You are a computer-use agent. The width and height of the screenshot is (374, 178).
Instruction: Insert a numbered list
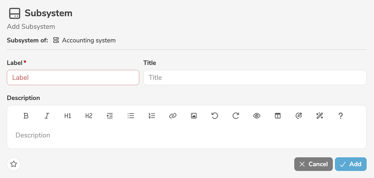(152, 116)
